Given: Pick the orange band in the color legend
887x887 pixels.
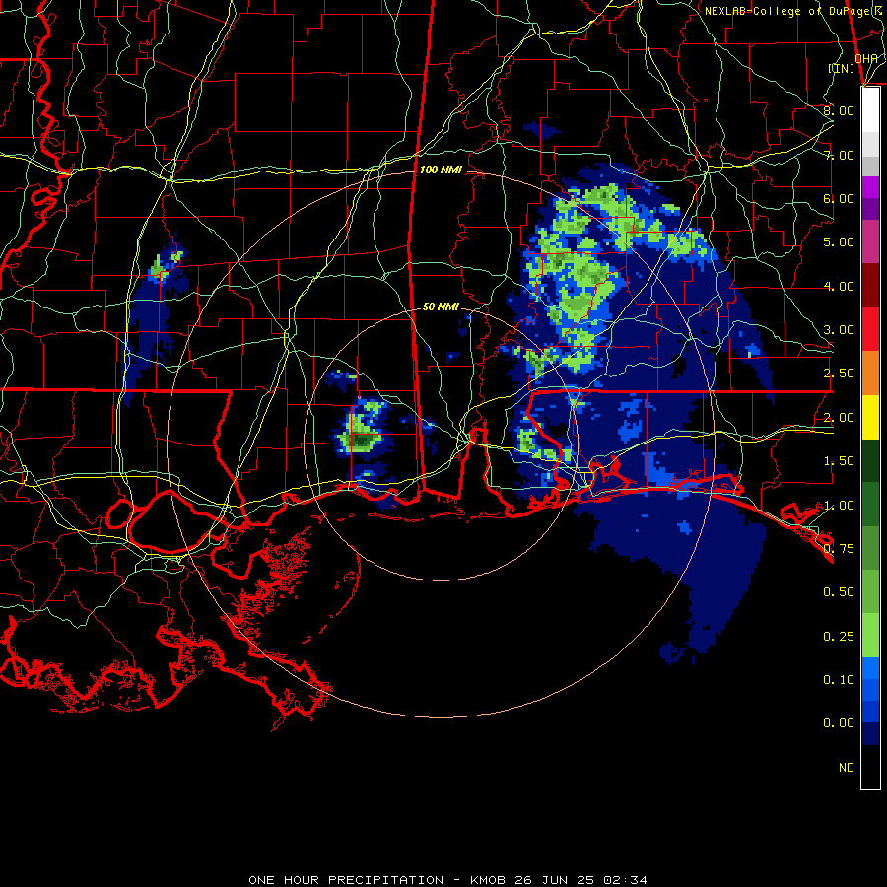Looking at the screenshot, I should point(870,374).
